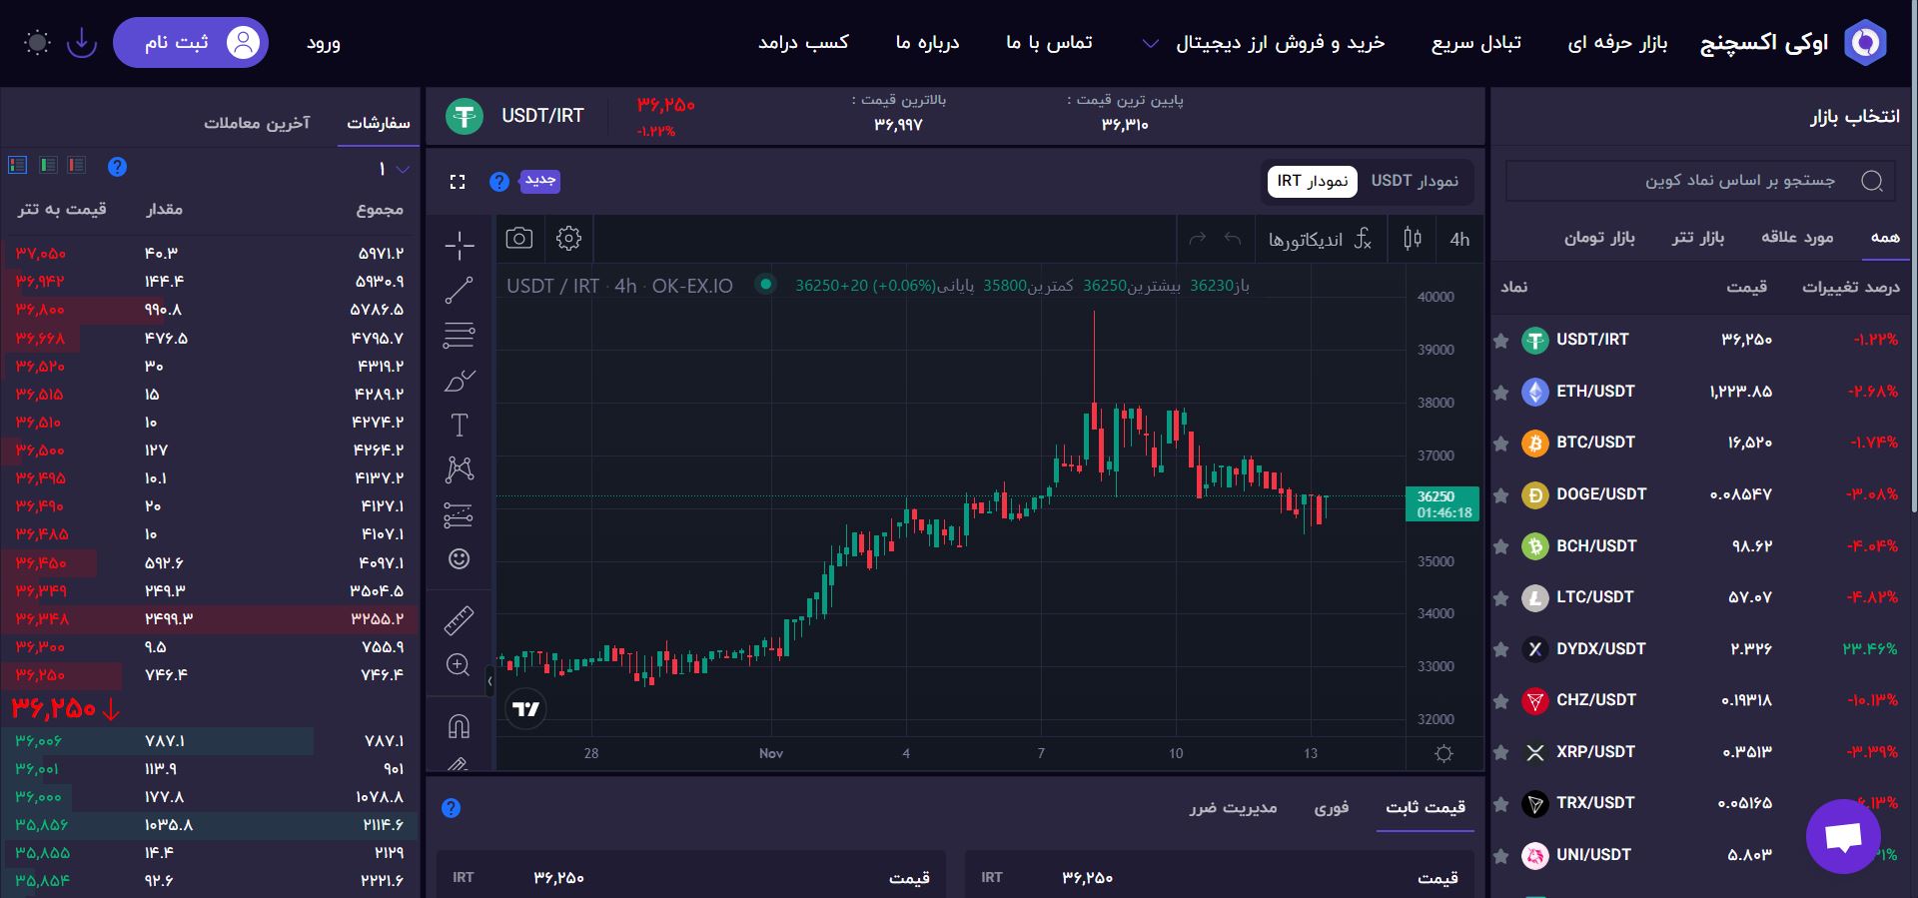Open order book decimal grouping dropdown
1918x898 pixels.
394,169
